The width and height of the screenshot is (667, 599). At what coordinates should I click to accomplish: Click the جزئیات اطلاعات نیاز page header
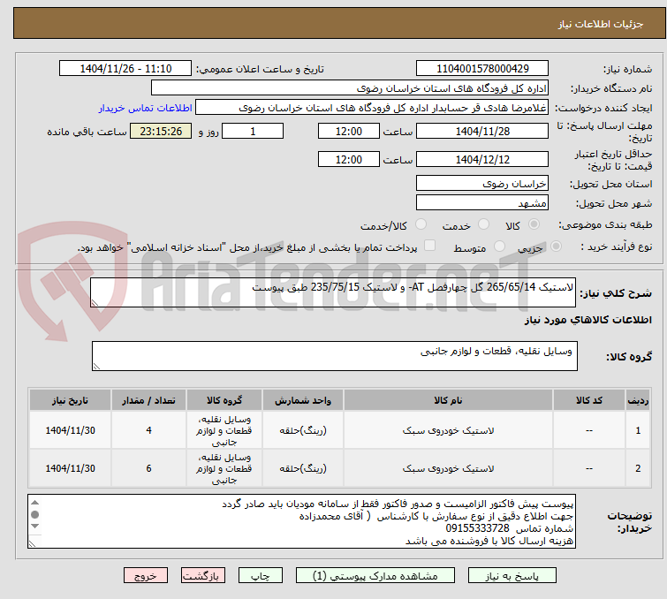[x=601, y=24]
